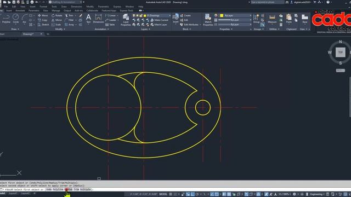Screen dimensions: 351x197
Task: Click the Group tool
Action: click(x=256, y=19)
